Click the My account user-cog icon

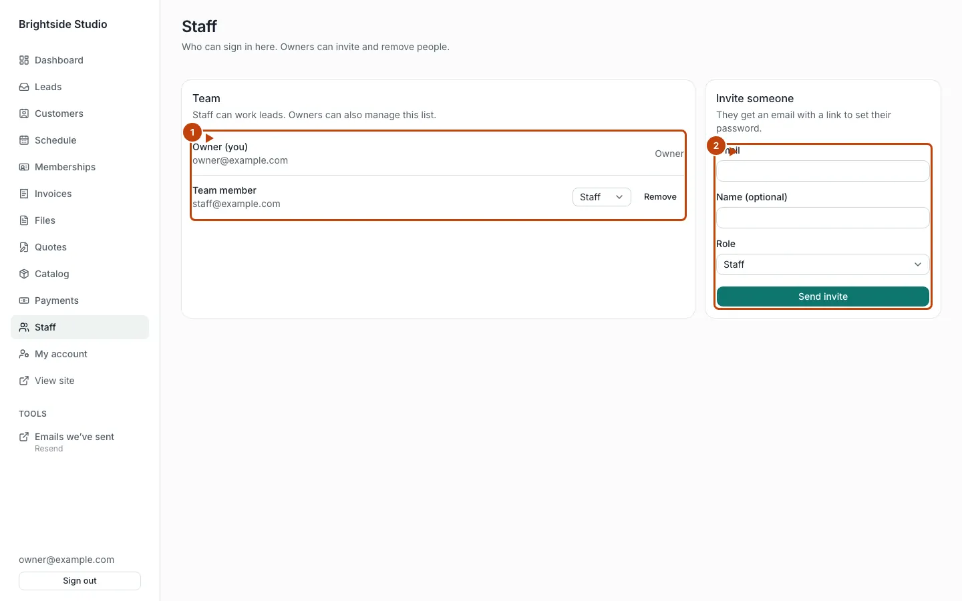pos(24,354)
